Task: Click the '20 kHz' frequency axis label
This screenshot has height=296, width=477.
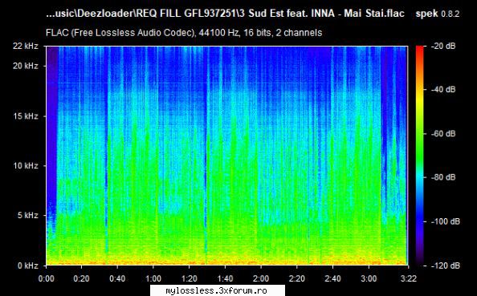Action: click(x=26, y=66)
